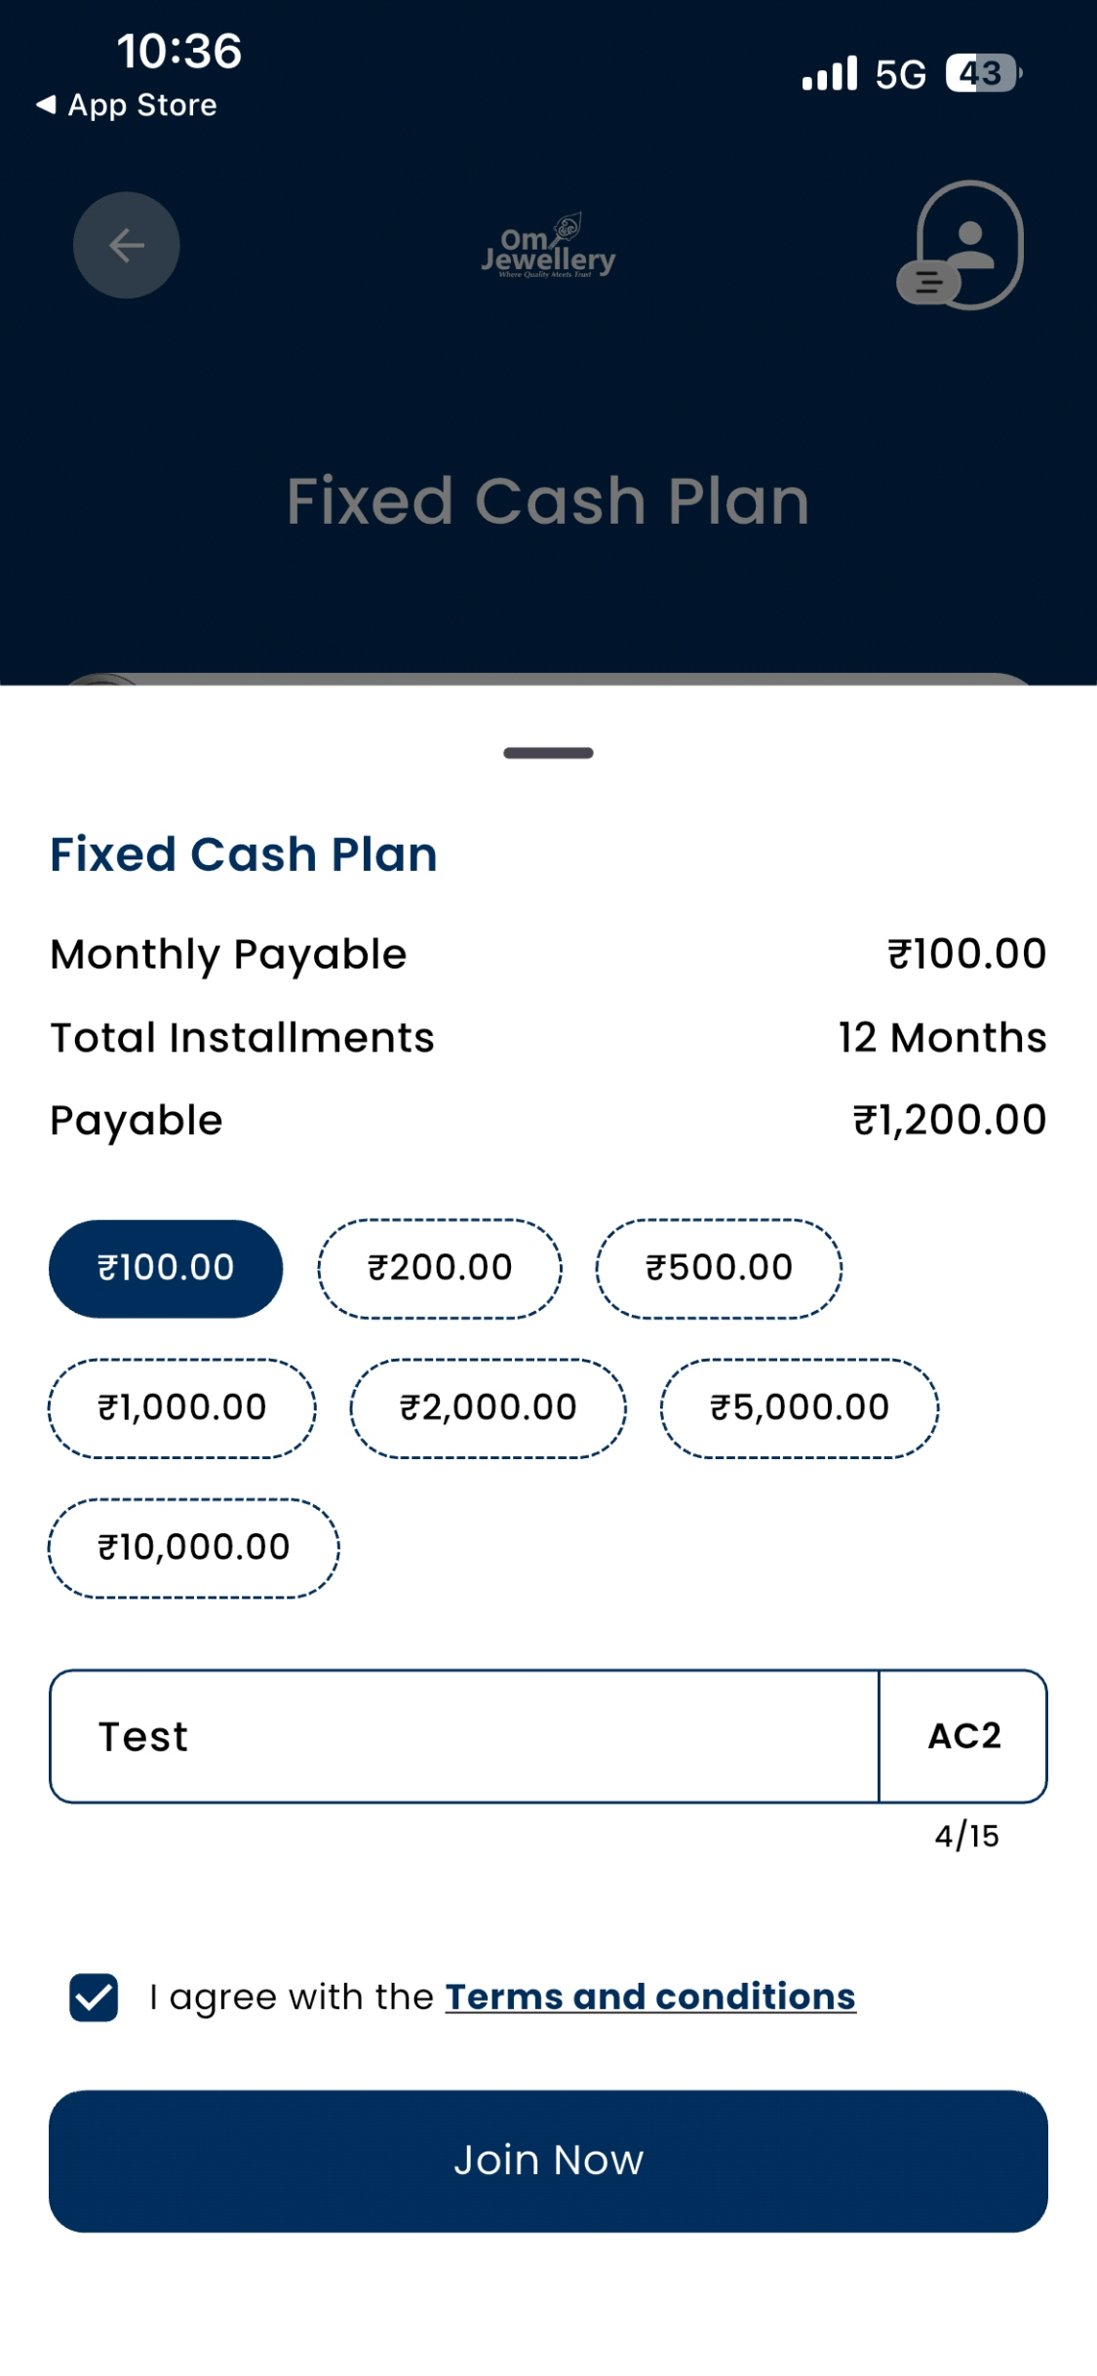Choose the ₹1,000.00 amount option
This screenshot has height=2376, width=1097.
[182, 1407]
